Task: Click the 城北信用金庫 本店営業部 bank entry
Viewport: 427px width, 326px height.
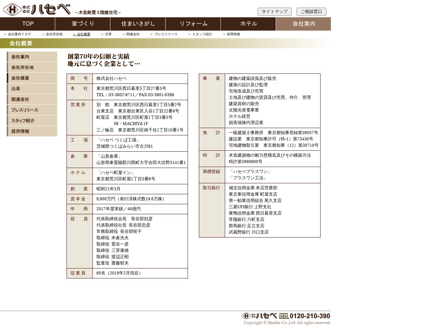Action: pos(253,188)
